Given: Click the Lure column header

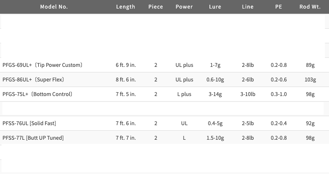Looking at the screenshot, I should click(215, 7).
